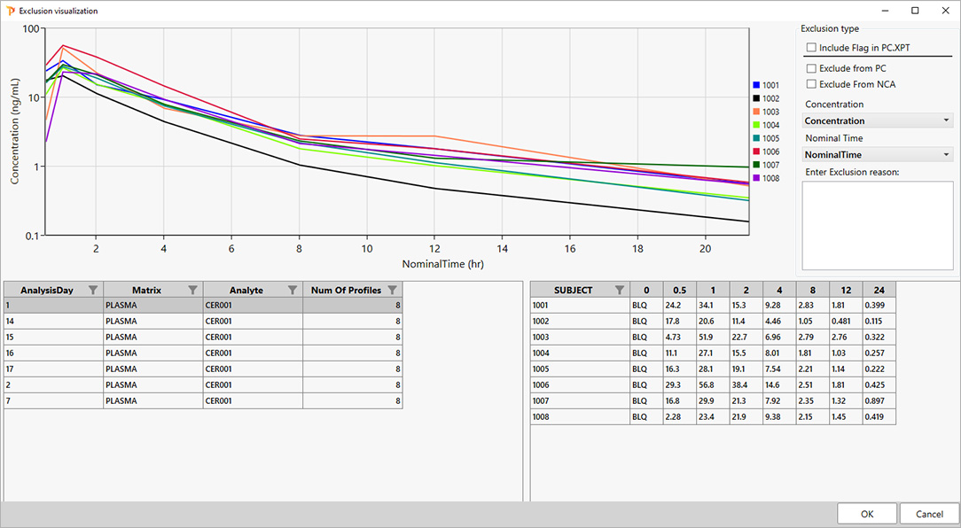Viewport: 961px width, 528px height.
Task: Open the Num Of Profiles filter icon
Action: click(392, 290)
